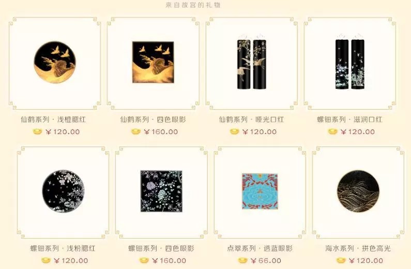Open the 仙鹤系列 · 哑光口红 title link
This screenshot has width=411, height=269.
tap(251, 119)
